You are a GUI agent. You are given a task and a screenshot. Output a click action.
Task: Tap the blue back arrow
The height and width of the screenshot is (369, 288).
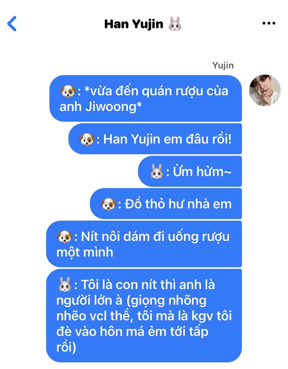click(x=12, y=24)
